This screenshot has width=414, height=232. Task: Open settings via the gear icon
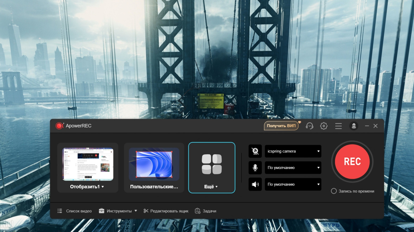coord(324,126)
